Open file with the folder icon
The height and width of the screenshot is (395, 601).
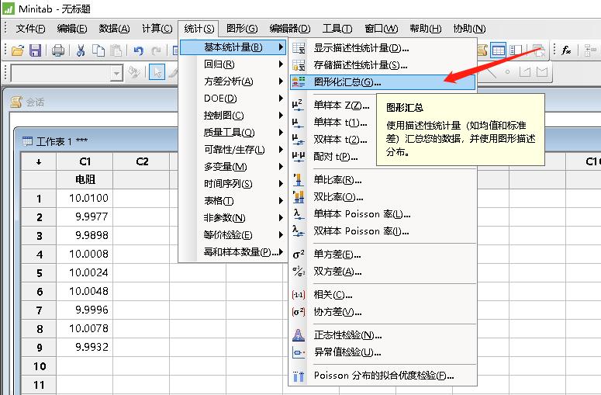(18, 50)
